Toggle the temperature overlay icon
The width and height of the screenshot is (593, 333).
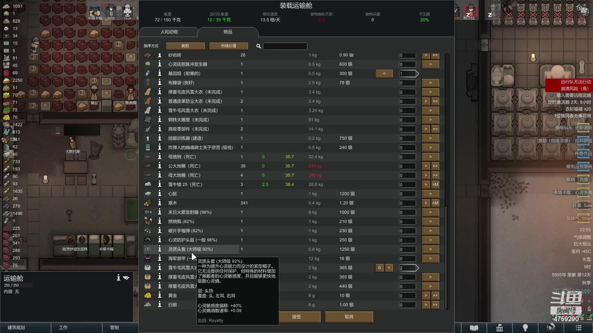coord(590,299)
